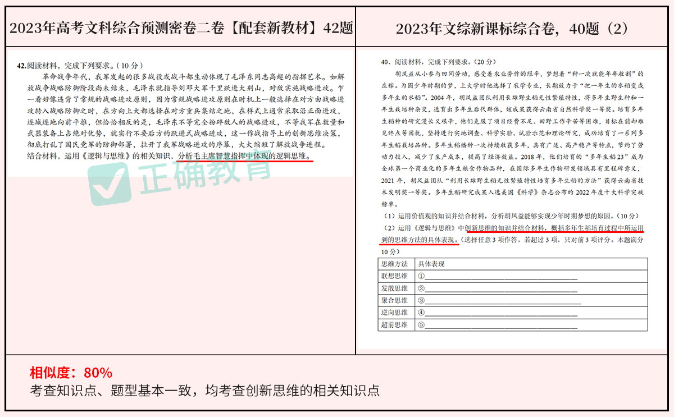Select the "联想思维" table cell
This screenshot has width=674, height=417.
pos(397,276)
